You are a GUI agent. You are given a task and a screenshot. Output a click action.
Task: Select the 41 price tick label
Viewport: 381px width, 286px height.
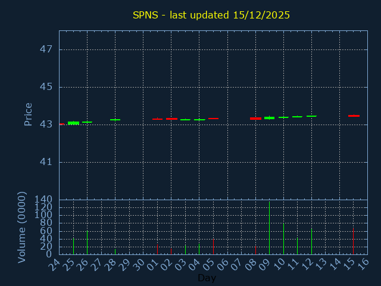tap(46, 162)
